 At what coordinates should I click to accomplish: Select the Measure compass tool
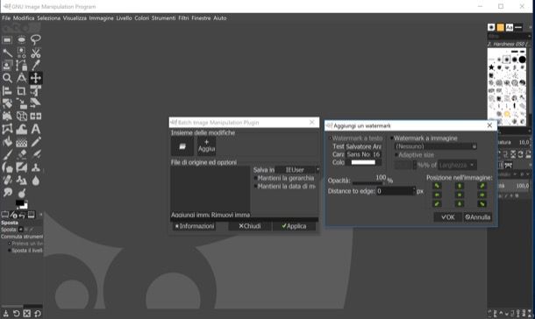coord(22,78)
